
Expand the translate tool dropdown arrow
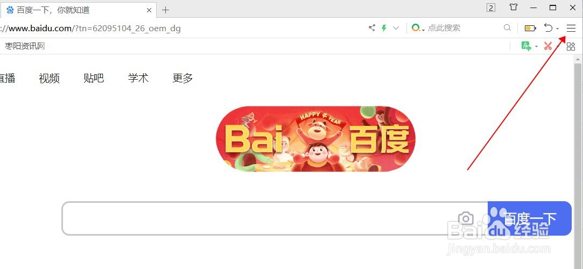pyautogui.click(x=536, y=47)
